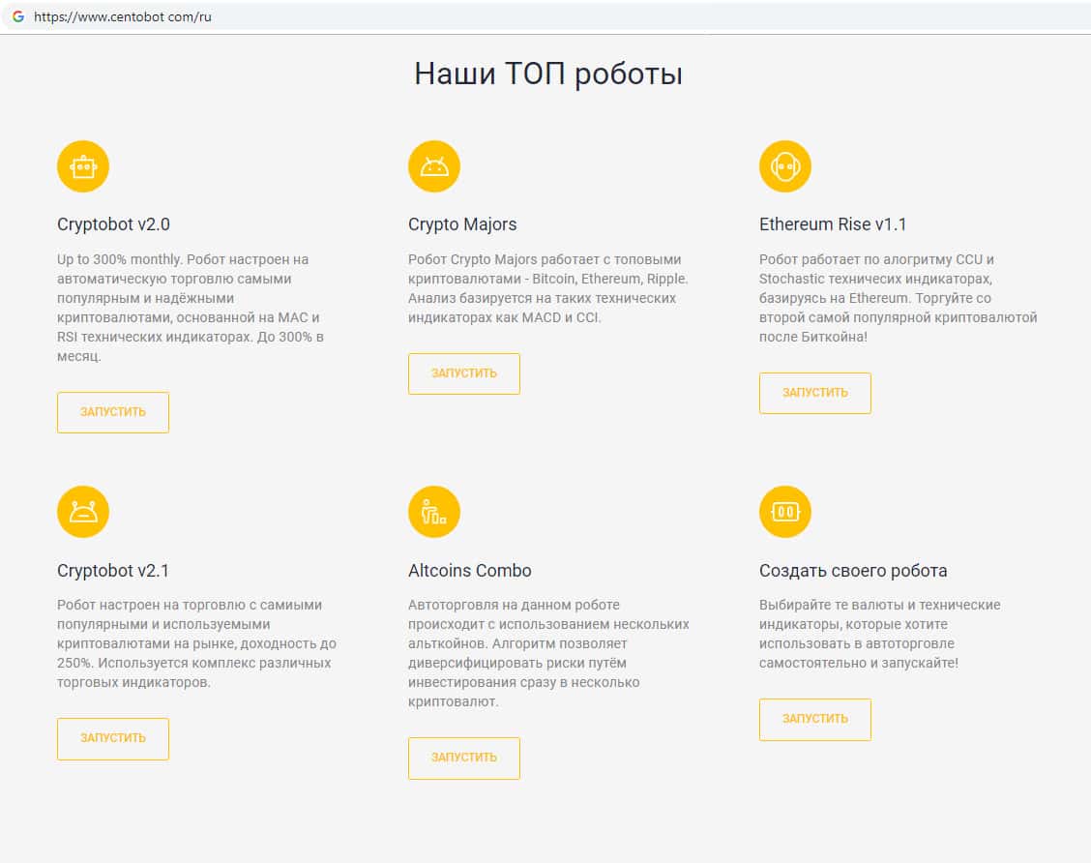Click the title Cryptobot v2.0
The height and width of the screenshot is (863, 1091).
113,224
